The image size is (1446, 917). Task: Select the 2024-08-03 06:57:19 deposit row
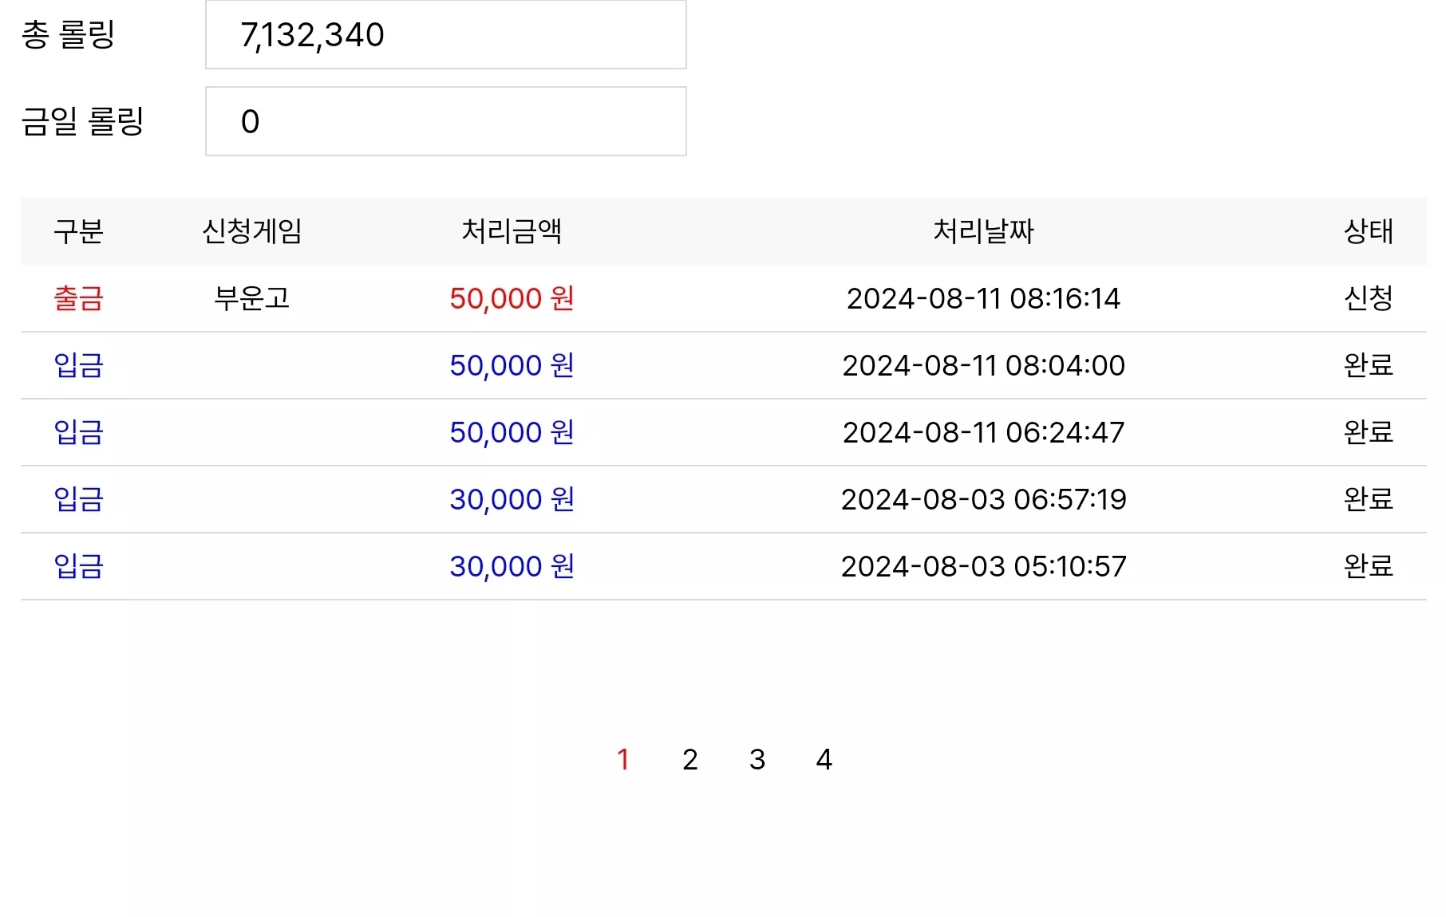click(723, 499)
